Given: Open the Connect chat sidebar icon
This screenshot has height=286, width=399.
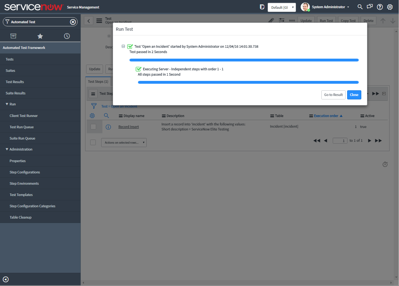Looking at the screenshot, I should click(370, 7).
